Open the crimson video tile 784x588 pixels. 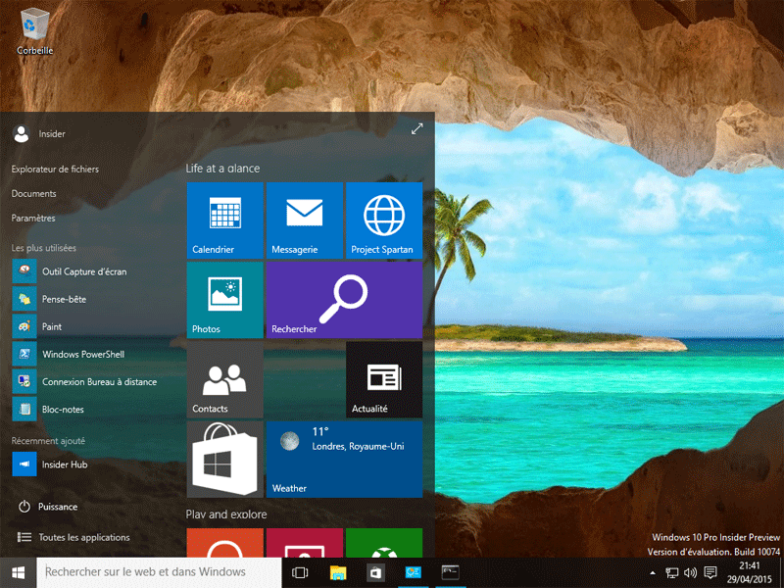305,543
